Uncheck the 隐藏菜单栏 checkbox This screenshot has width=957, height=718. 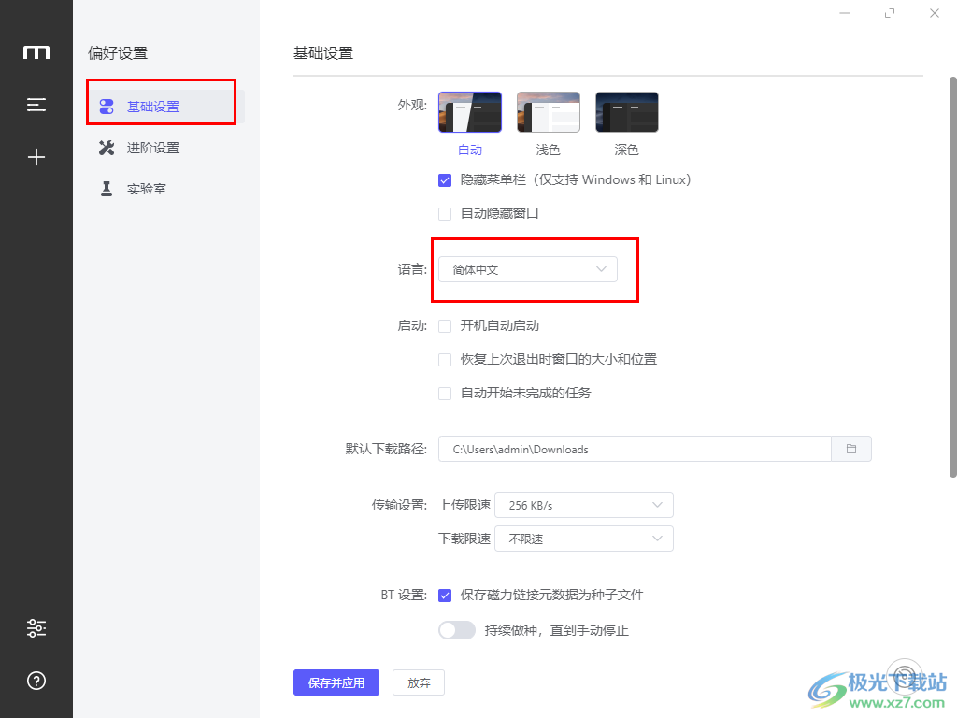[x=446, y=179]
